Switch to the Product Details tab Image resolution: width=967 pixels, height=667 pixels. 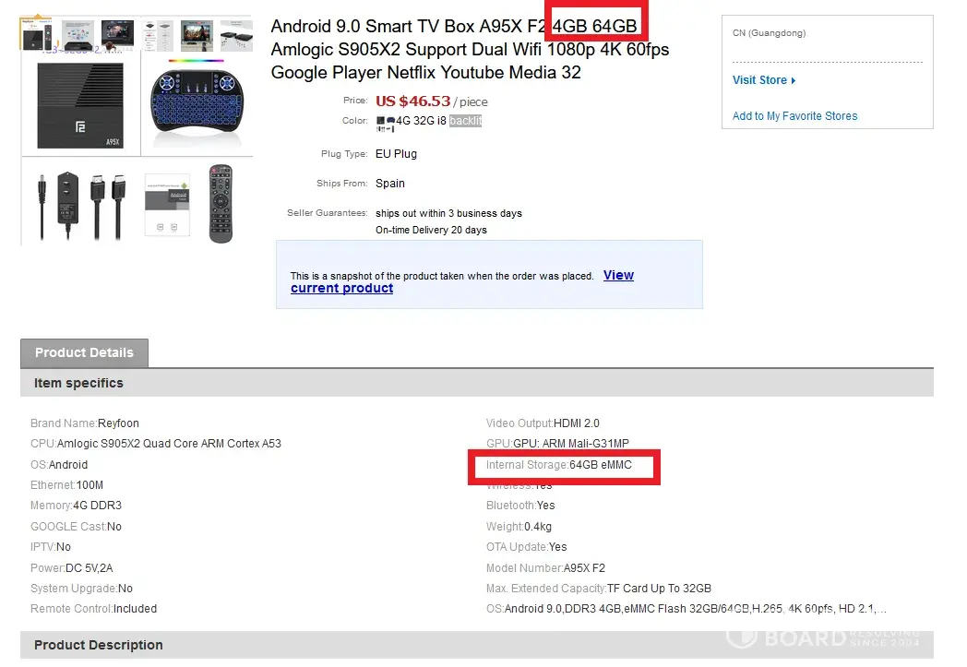[84, 352]
